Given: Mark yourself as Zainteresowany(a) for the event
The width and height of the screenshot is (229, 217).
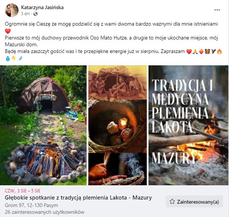Looking at the screenshot, I should coord(194,202).
